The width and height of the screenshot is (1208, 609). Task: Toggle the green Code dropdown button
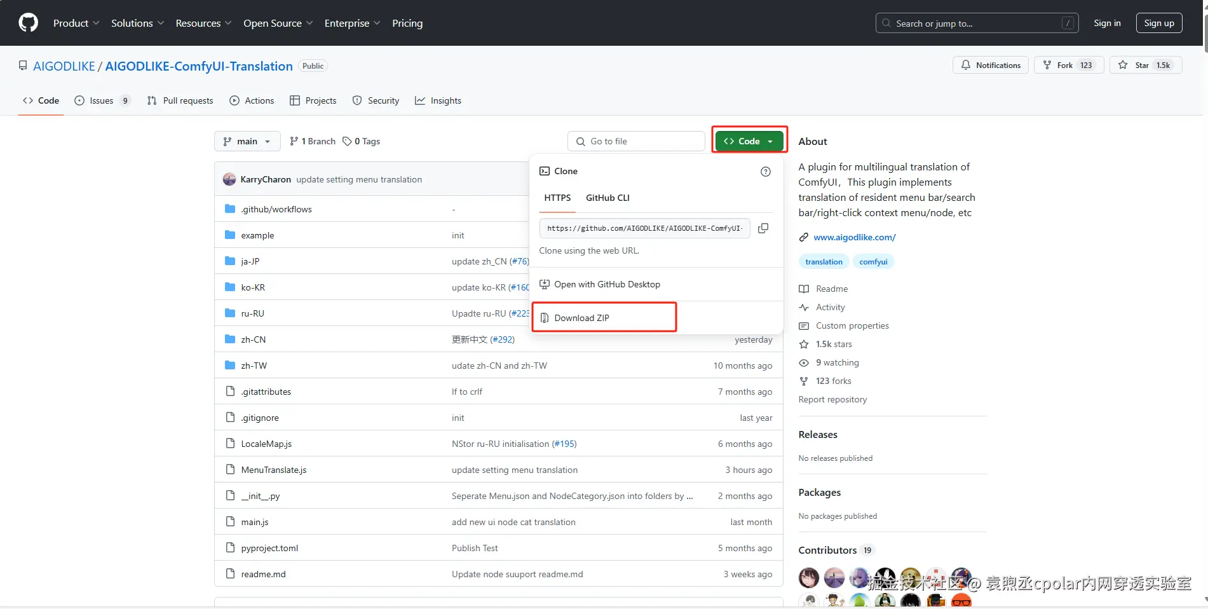click(749, 141)
